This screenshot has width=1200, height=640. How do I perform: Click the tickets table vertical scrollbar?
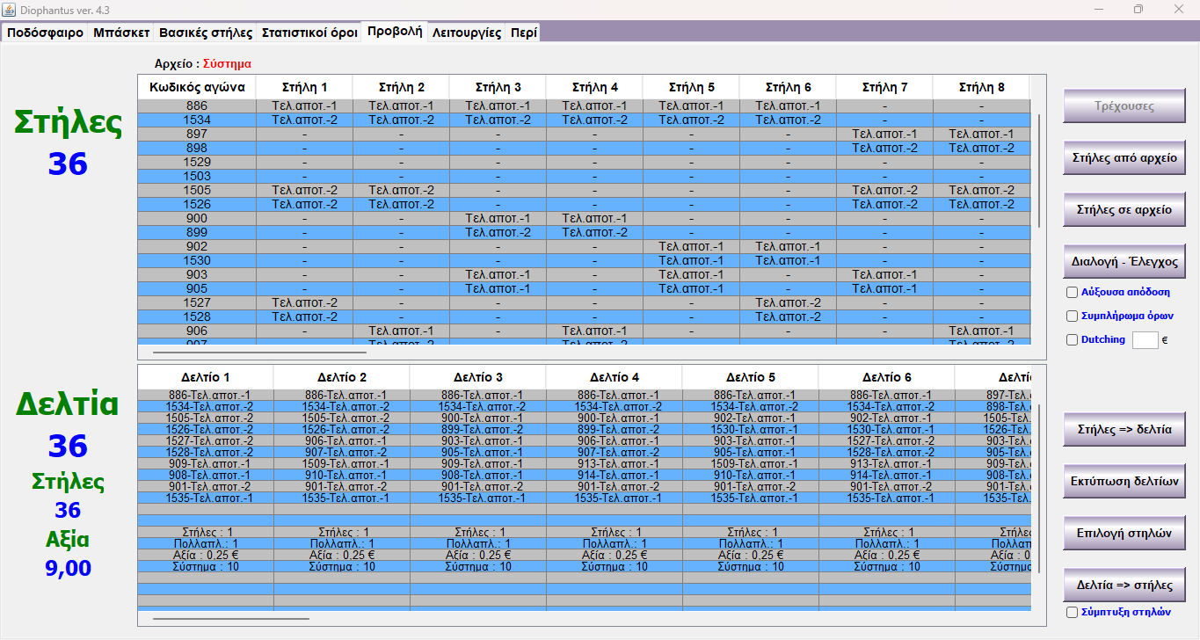pyautogui.click(x=1039, y=489)
